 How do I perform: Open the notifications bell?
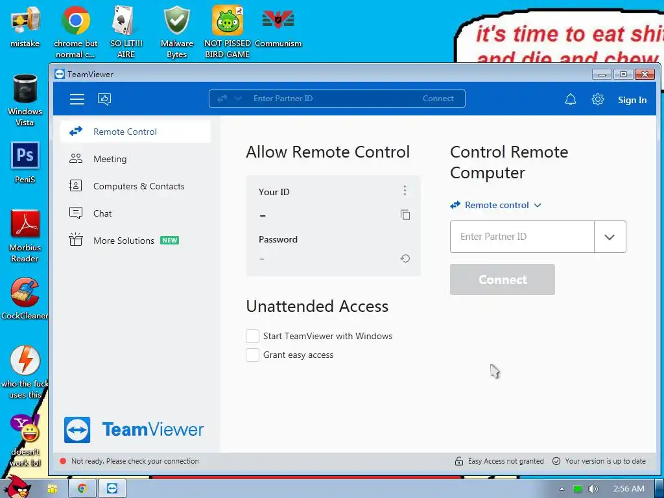571,99
